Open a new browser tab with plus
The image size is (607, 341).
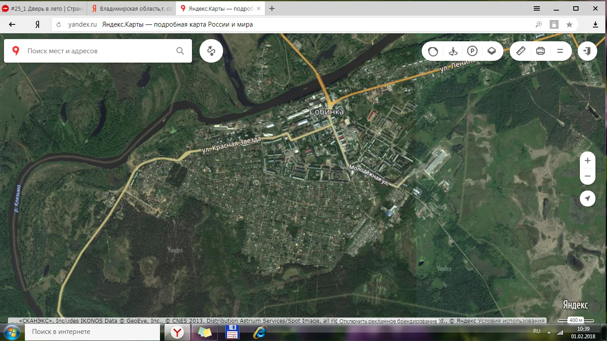(272, 8)
